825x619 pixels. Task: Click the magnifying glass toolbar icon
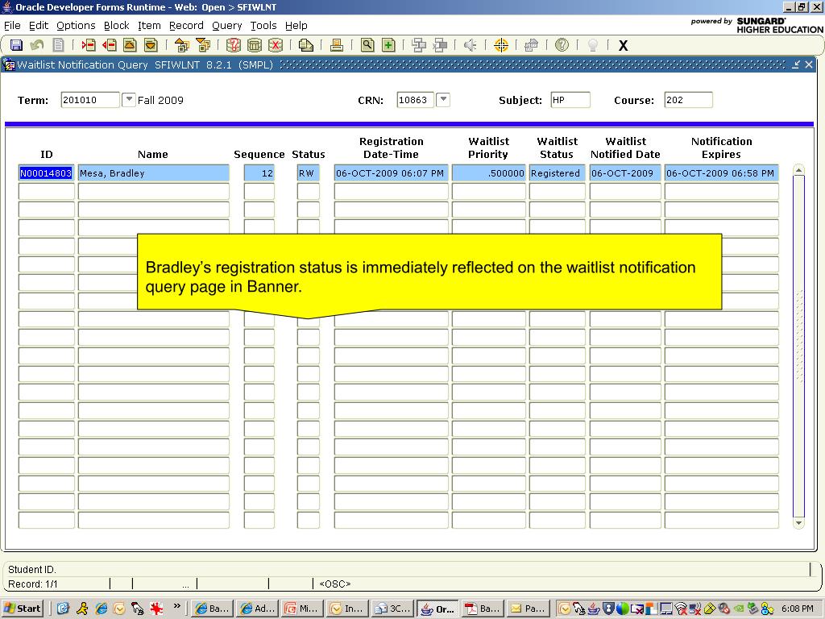click(x=367, y=45)
